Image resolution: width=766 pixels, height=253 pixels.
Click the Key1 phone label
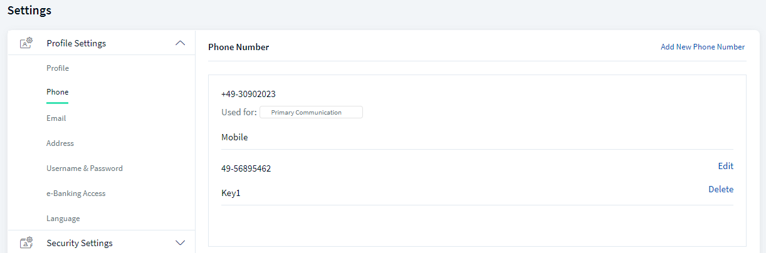231,193
